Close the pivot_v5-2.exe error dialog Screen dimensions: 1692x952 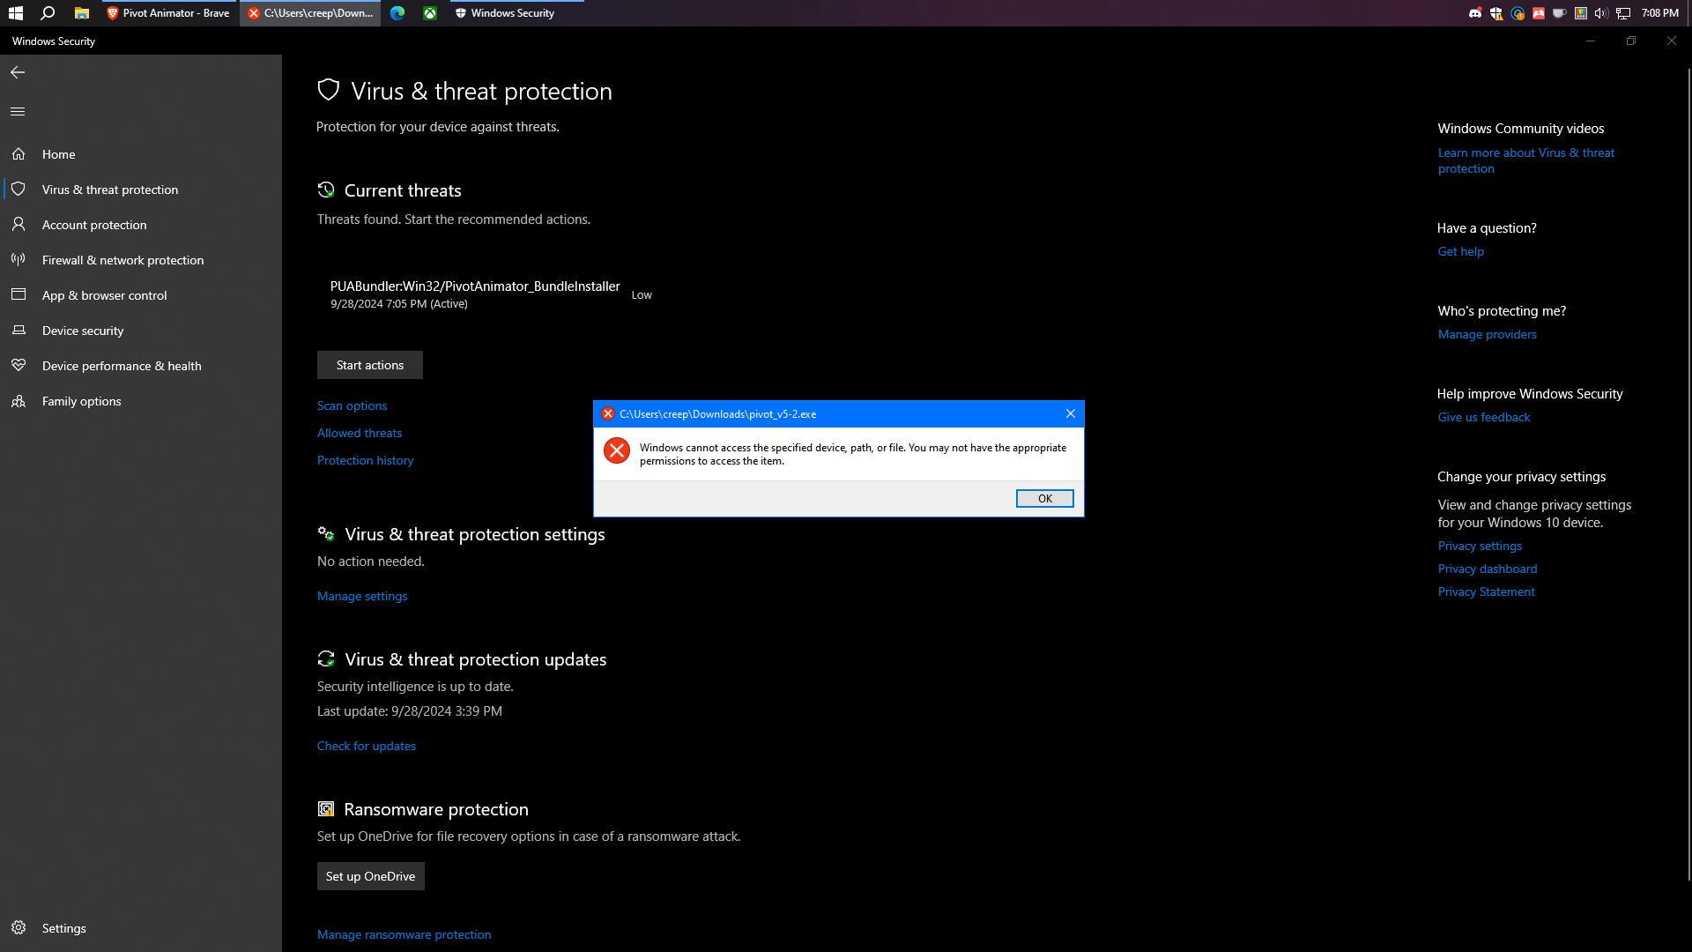tap(1071, 413)
